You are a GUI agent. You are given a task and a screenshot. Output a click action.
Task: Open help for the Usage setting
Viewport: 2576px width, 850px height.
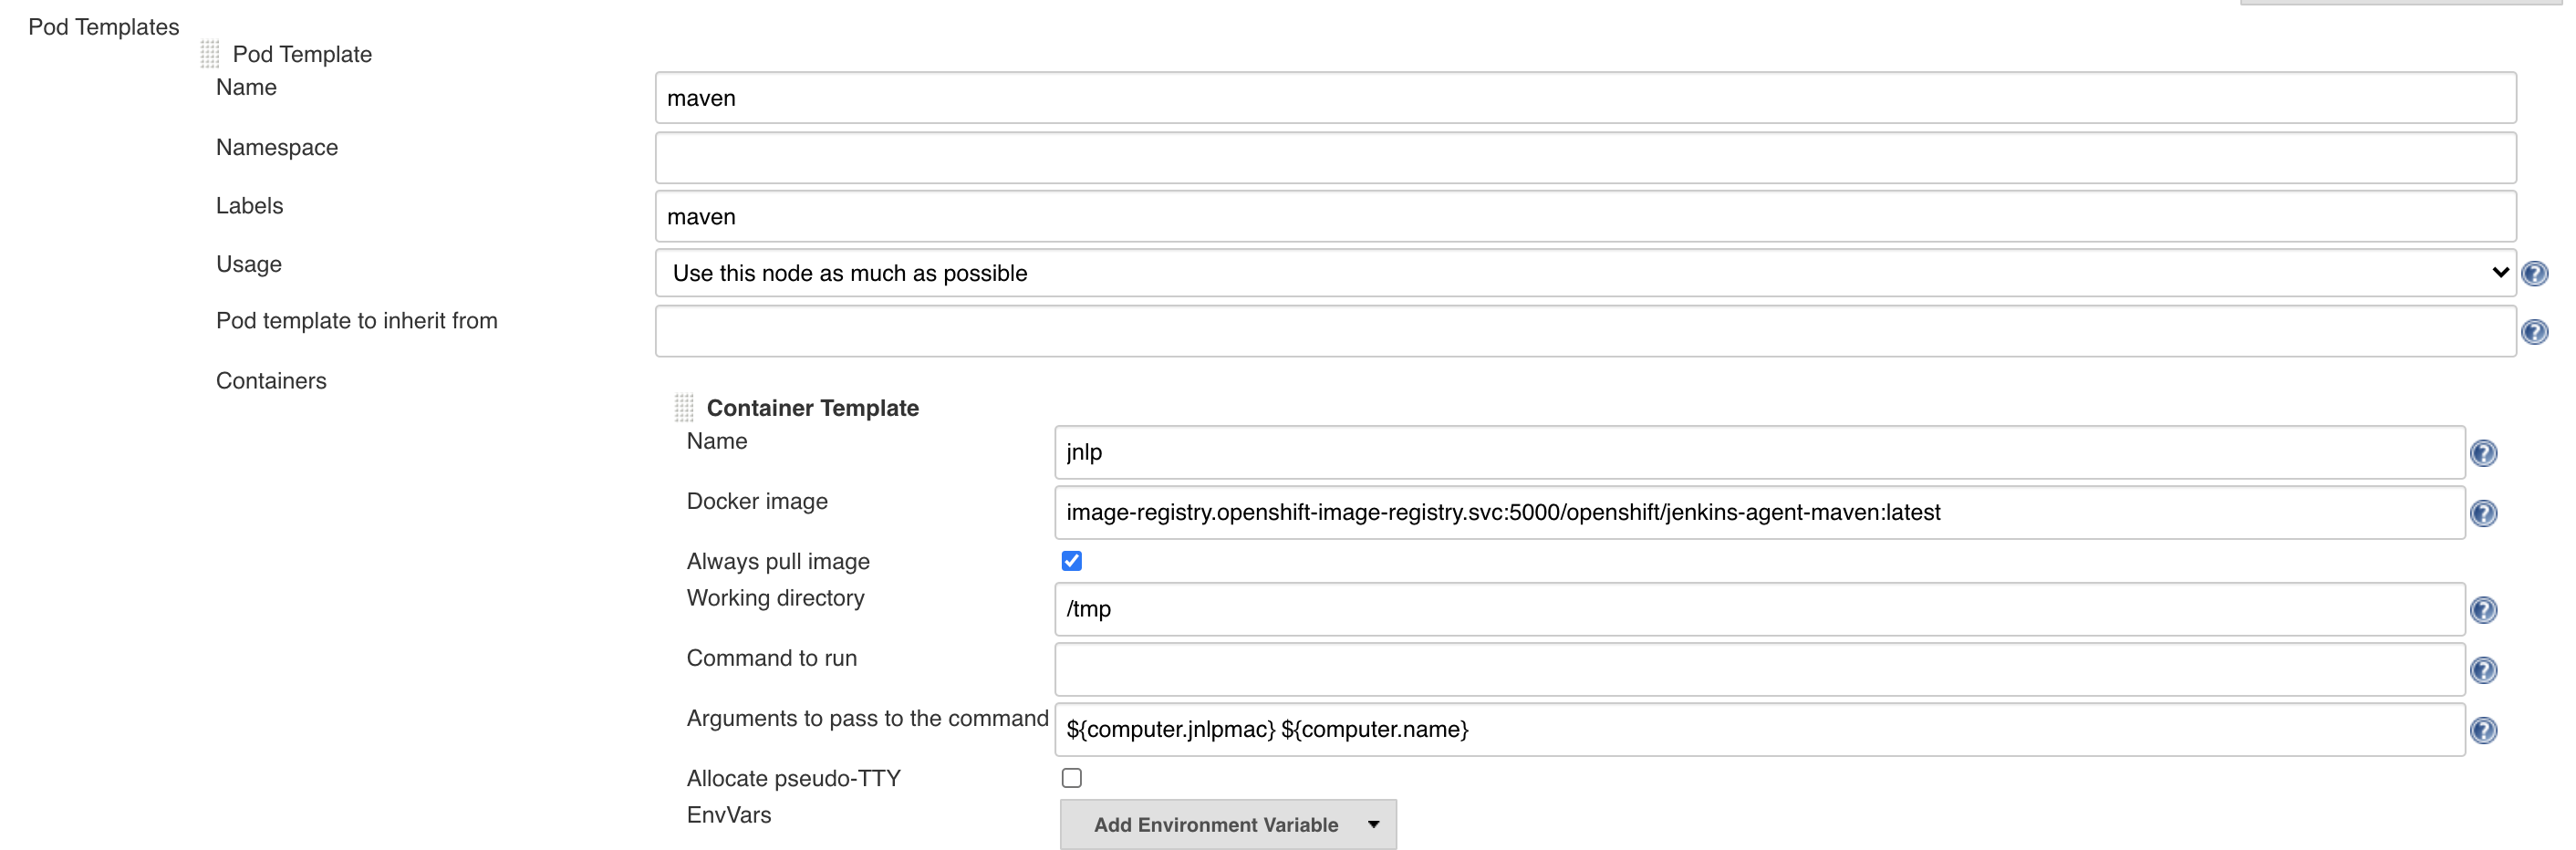[2536, 272]
